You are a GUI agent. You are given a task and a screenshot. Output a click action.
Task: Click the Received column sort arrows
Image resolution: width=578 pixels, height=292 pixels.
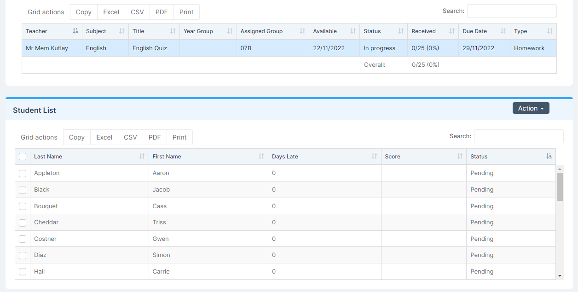[x=452, y=31]
